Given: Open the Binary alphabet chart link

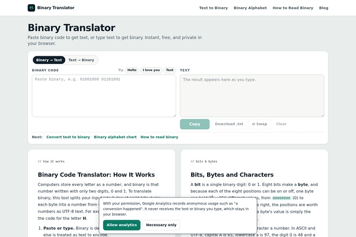Looking at the screenshot, I should pos(115,137).
